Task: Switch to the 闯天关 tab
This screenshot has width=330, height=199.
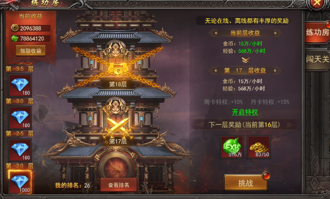Action: click(317, 59)
